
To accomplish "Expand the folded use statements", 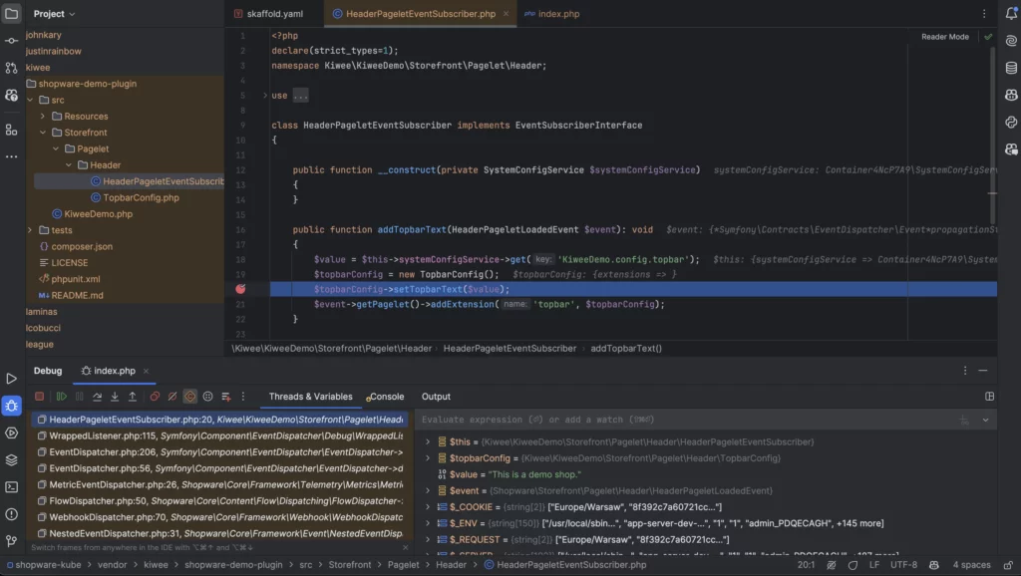I will (265, 96).
